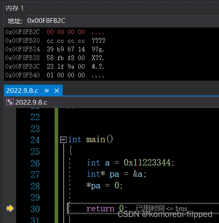Select memory row address 0x00F8FB38
Viewport: 219px width, 223px height.
tap(23, 58)
